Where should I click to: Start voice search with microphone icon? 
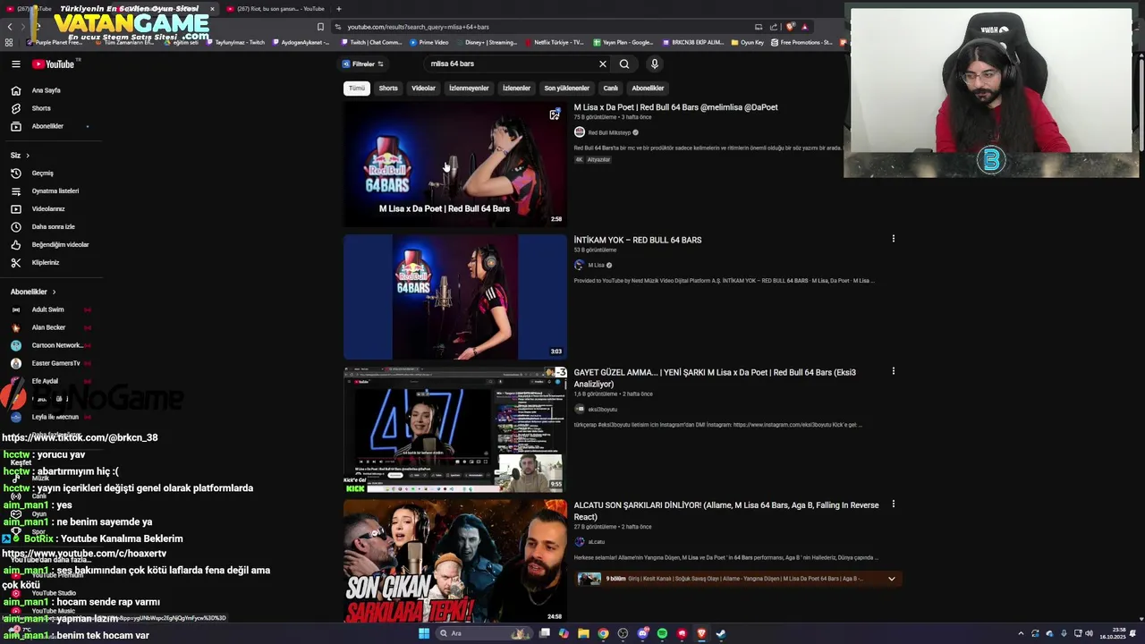[655, 64]
